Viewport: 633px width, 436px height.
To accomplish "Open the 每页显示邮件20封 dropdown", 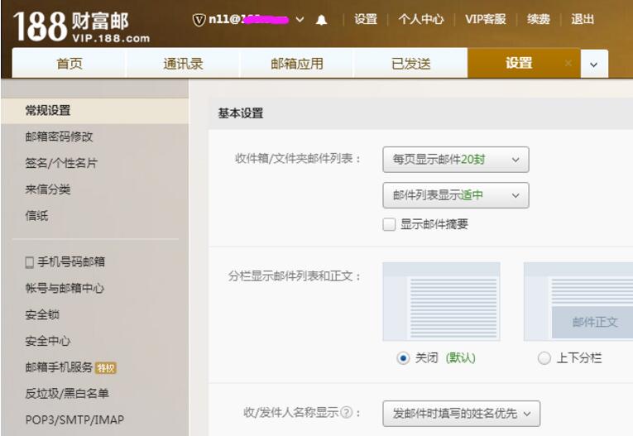I will click(x=455, y=160).
